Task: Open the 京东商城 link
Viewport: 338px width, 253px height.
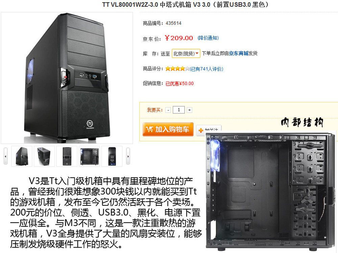Action: [238, 53]
